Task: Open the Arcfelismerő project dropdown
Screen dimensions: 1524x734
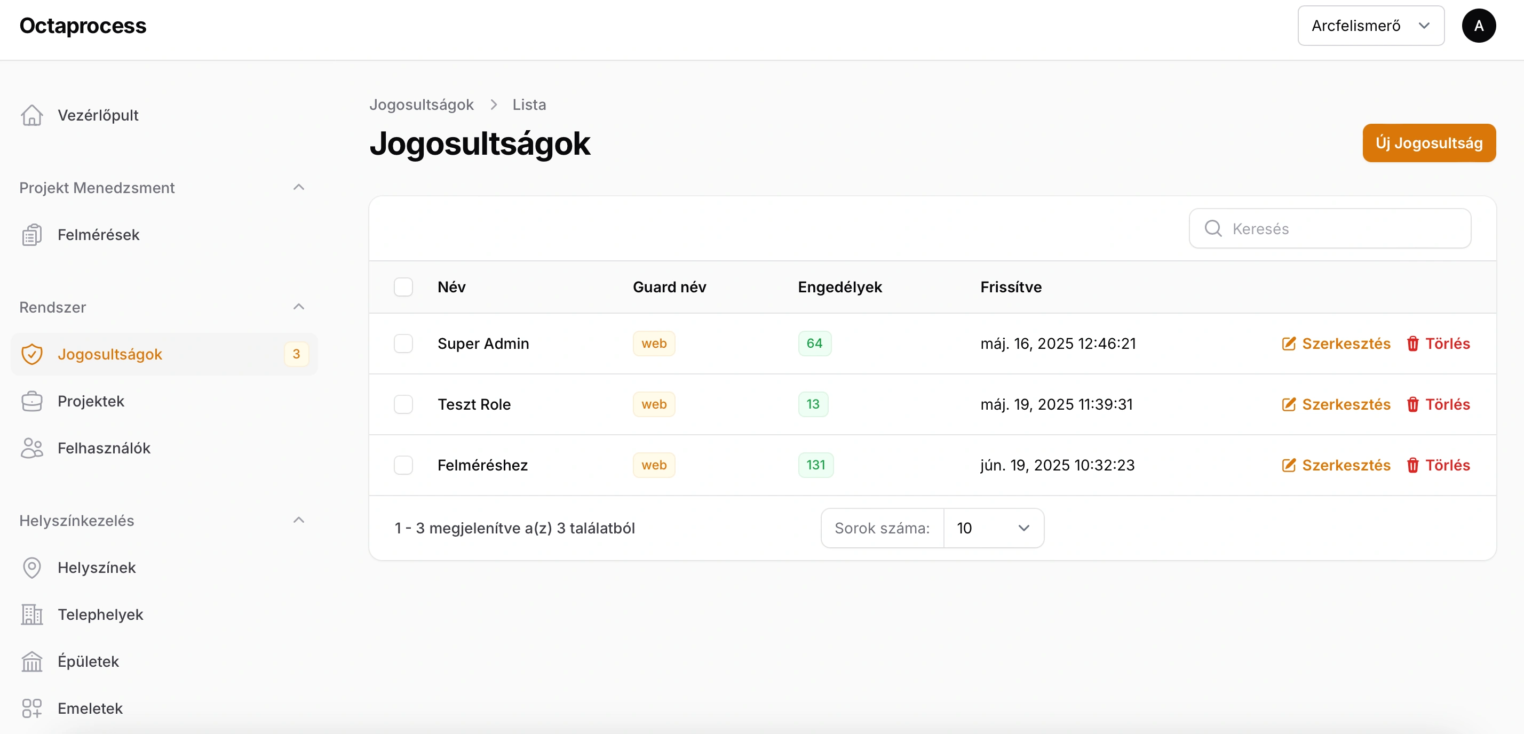Action: point(1370,26)
